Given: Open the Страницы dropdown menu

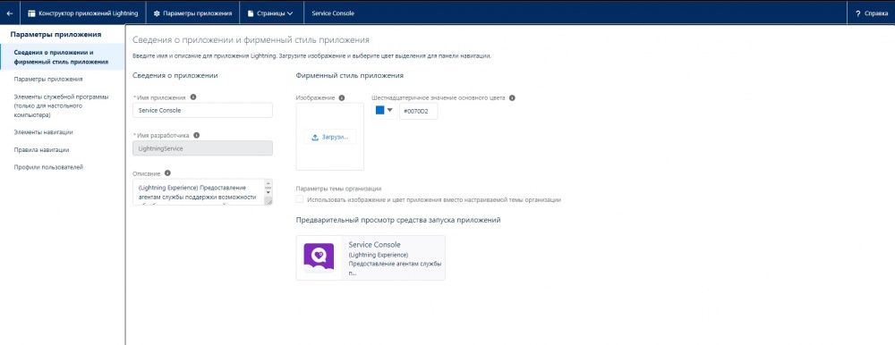Looking at the screenshot, I should tap(270, 13).
